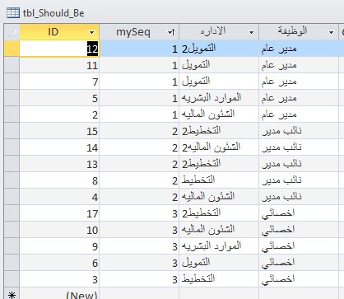This screenshot has height=299, width=344.
Task: Click the select-all corner box of the datasheet
Action: 12,32
